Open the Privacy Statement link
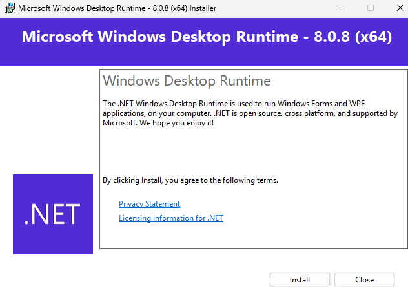 [x=149, y=204]
